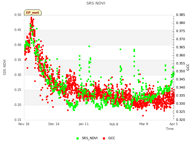Click the 0.45 left axis value
The image size is (192, 144).
pyautogui.click(x=18, y=30)
